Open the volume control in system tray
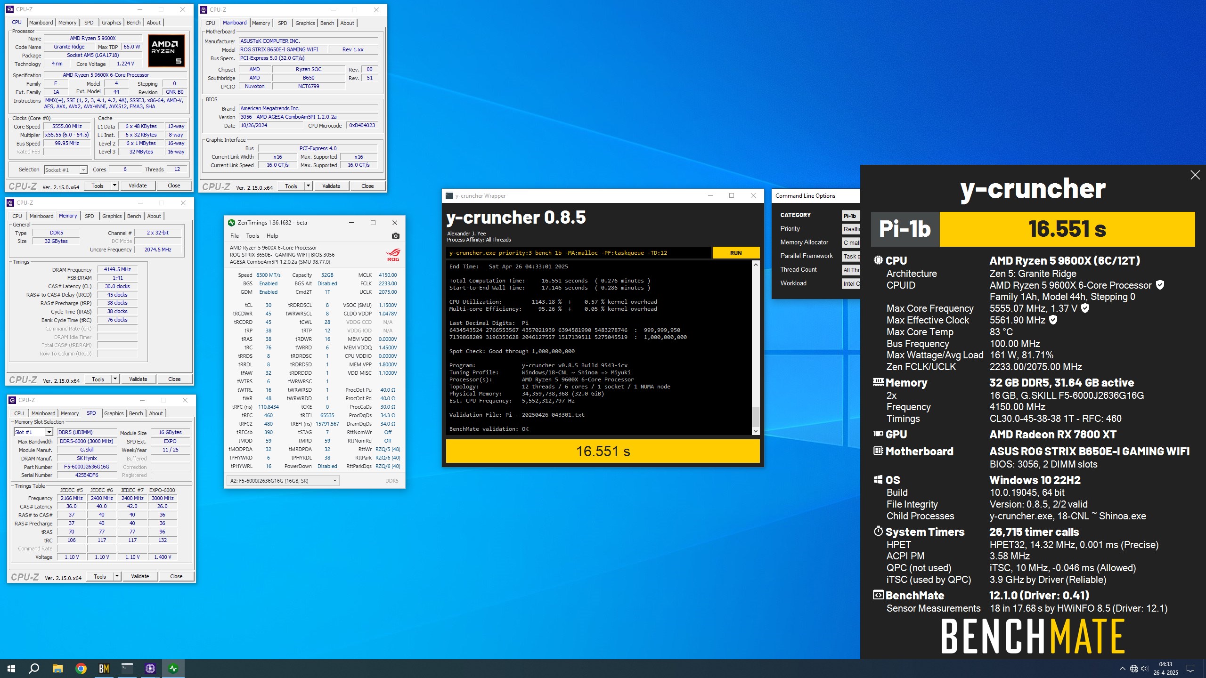1206x678 pixels. click(x=1145, y=669)
